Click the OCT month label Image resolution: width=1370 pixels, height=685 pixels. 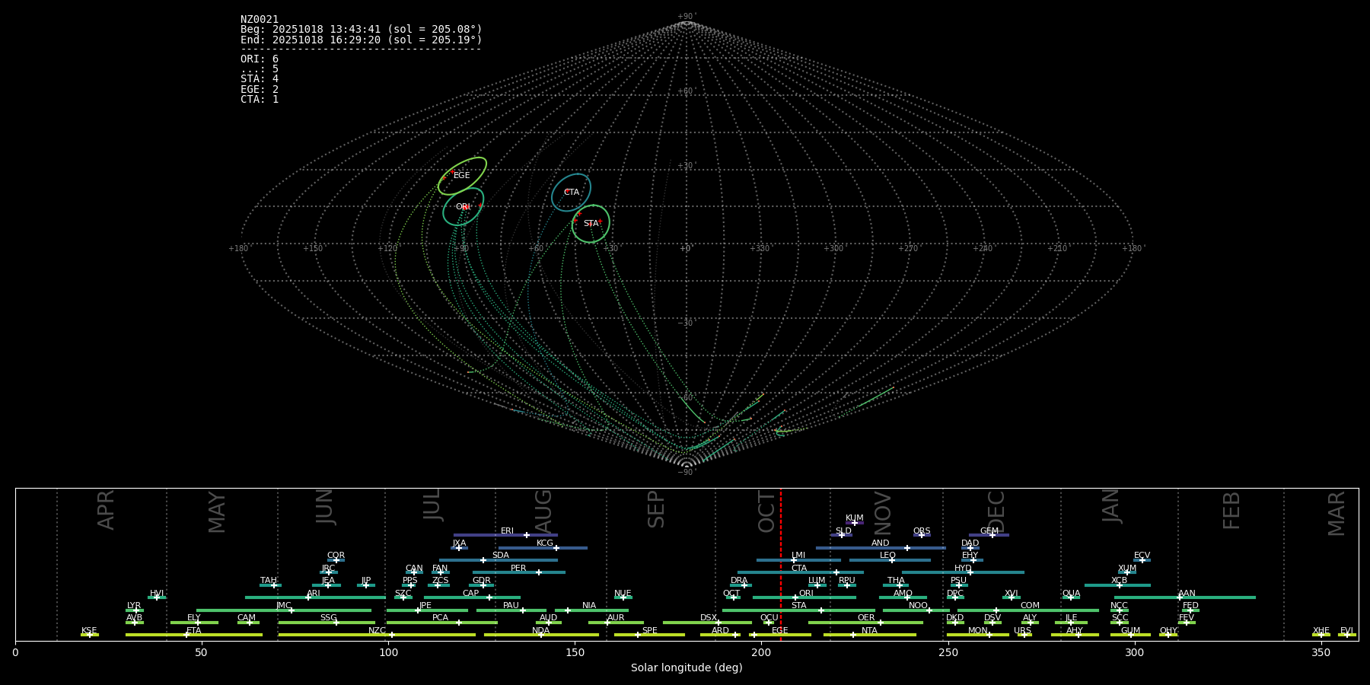(x=767, y=511)
